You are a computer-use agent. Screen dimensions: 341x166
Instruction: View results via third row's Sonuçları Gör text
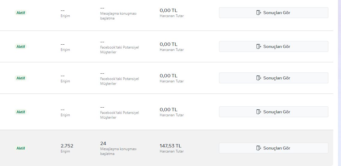point(277,78)
